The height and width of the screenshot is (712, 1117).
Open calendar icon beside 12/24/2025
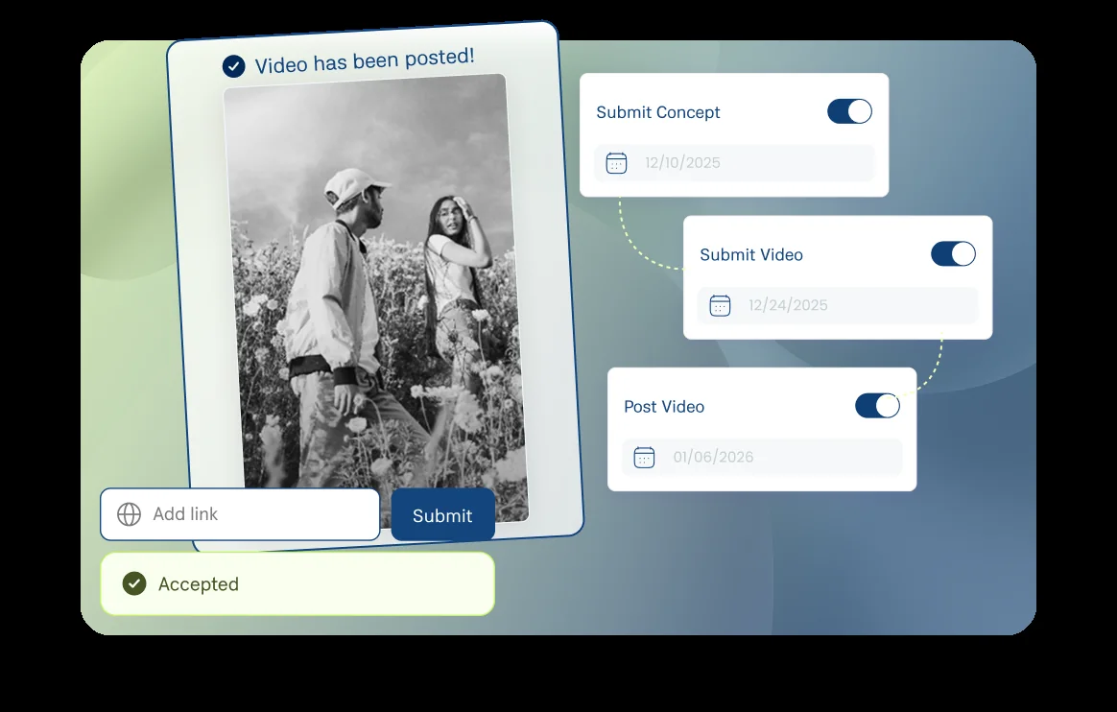click(721, 305)
